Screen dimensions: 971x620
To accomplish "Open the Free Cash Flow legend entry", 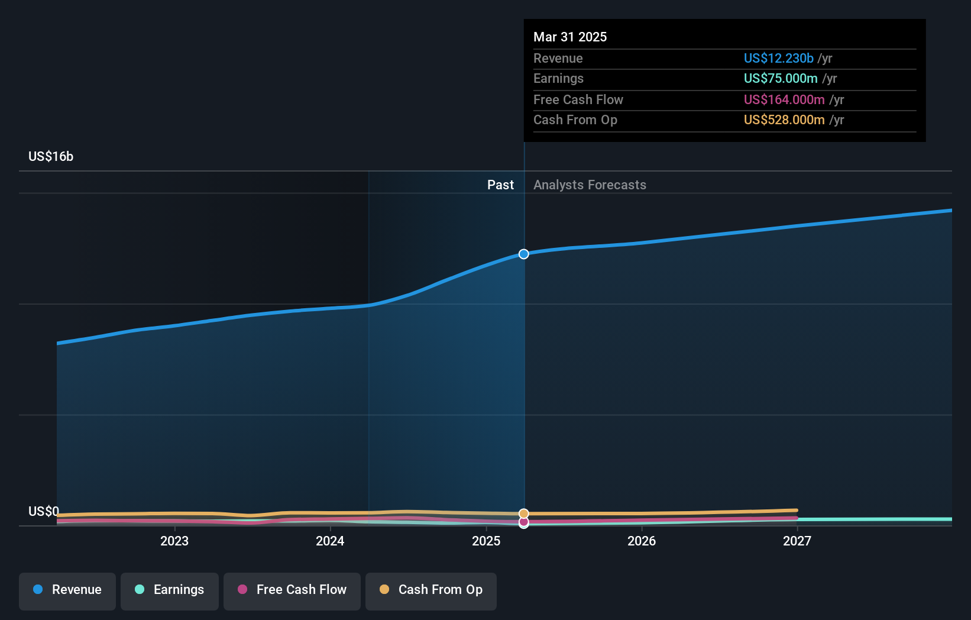I will click(x=292, y=591).
